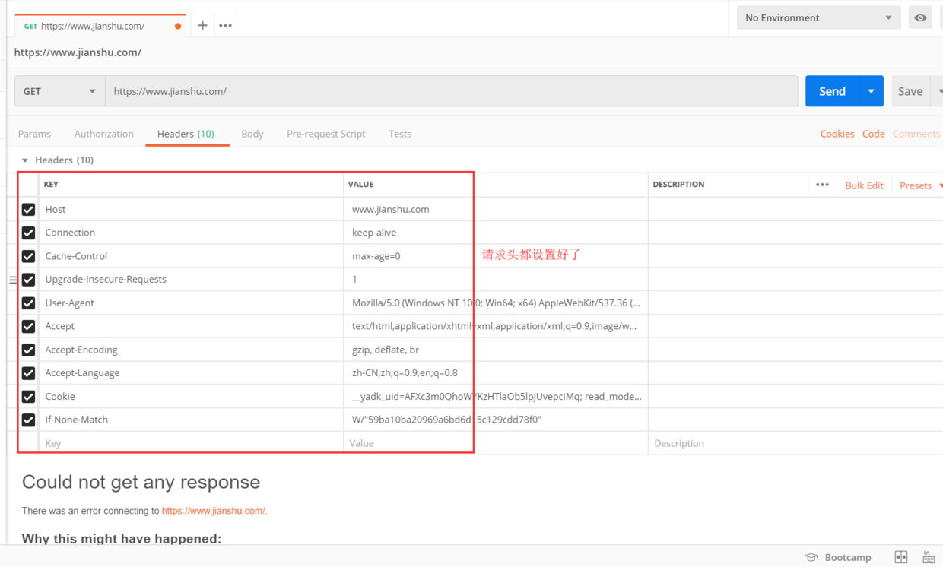Click the gzip, deflate, br value
Screen dimensions: 943x567
[x=496, y=350]
